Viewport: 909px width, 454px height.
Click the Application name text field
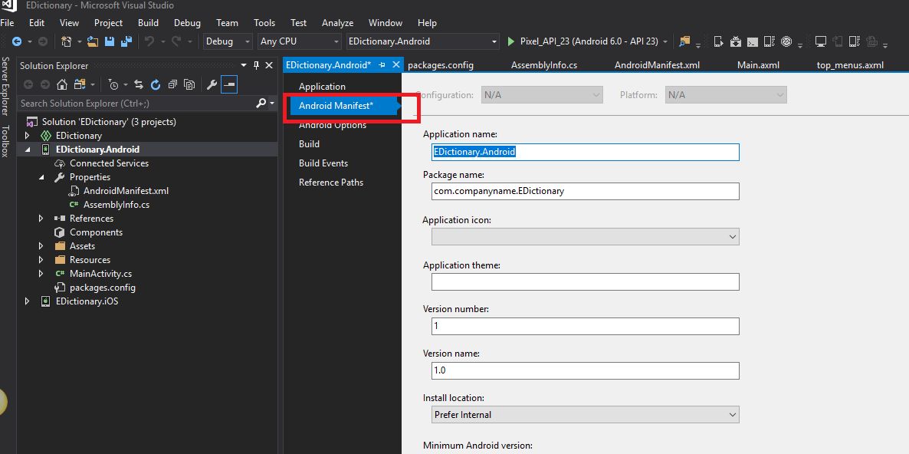(x=585, y=152)
